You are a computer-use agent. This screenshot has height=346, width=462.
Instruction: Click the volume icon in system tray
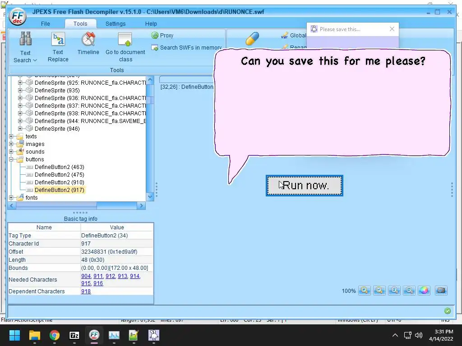pos(419,335)
